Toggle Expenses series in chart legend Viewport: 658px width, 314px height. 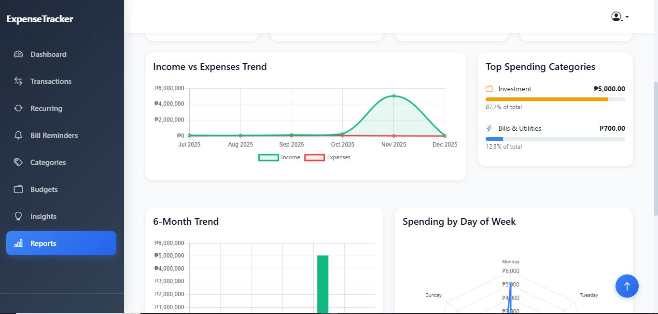click(327, 157)
